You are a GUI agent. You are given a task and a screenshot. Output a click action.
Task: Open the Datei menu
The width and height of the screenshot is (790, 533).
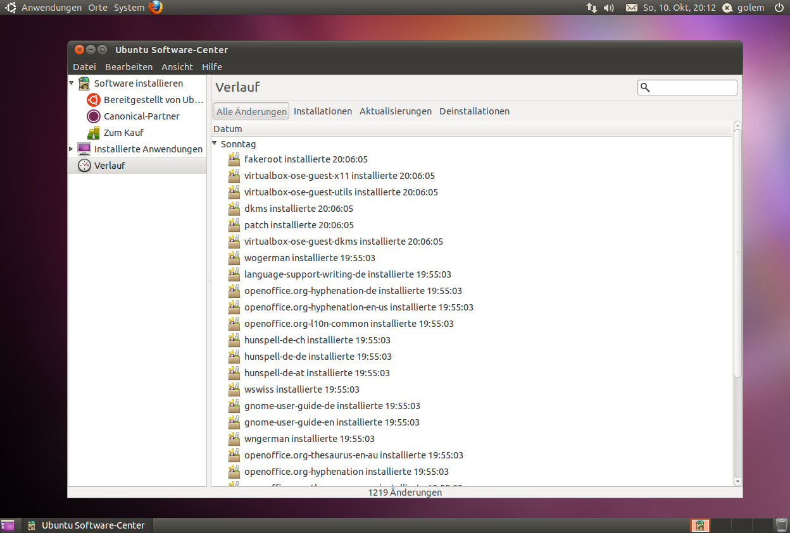coord(84,67)
